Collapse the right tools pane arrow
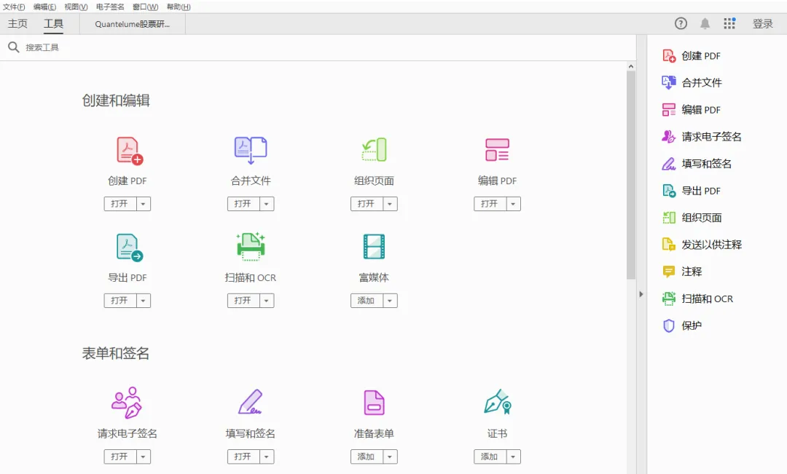The width and height of the screenshot is (787, 474). tap(641, 294)
